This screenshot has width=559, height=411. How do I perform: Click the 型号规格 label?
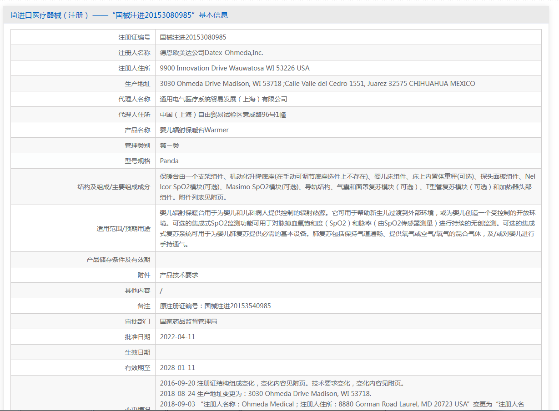(x=137, y=161)
